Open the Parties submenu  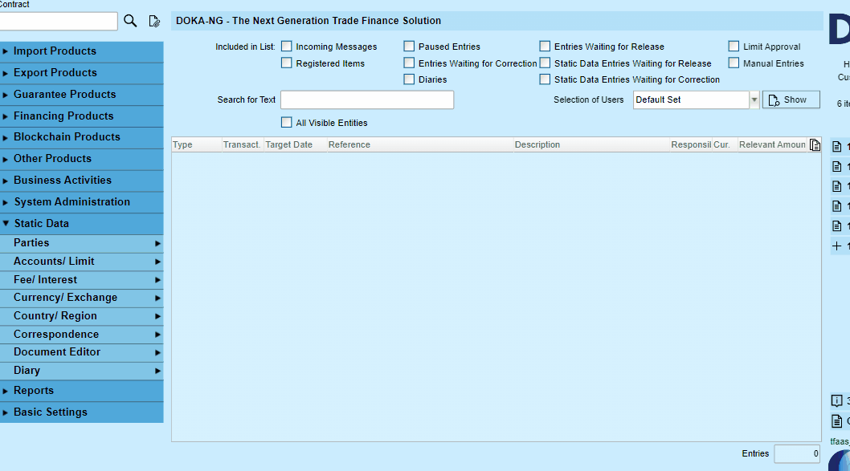[81, 244]
